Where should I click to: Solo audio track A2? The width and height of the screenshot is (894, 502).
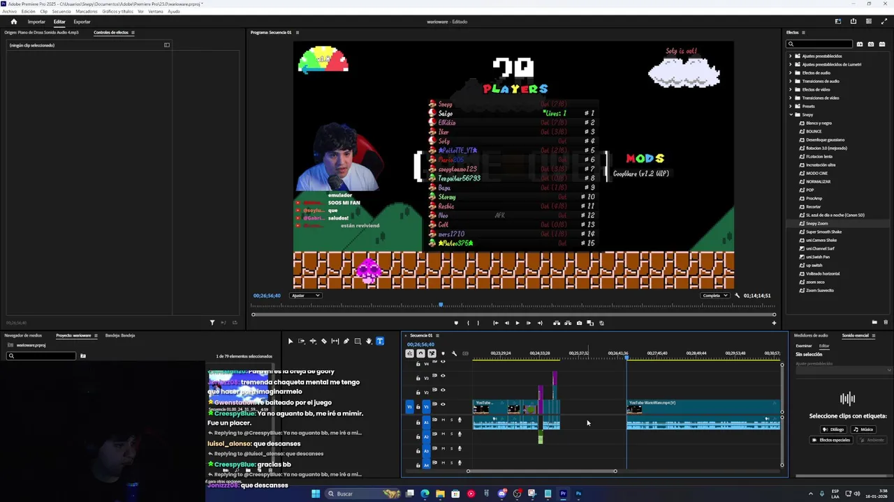[451, 434]
